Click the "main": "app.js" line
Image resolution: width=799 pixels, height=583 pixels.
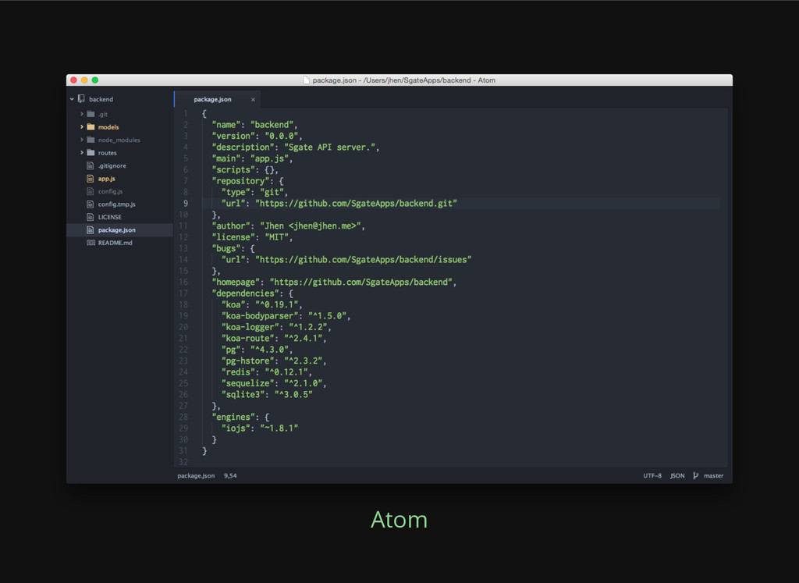pos(252,158)
